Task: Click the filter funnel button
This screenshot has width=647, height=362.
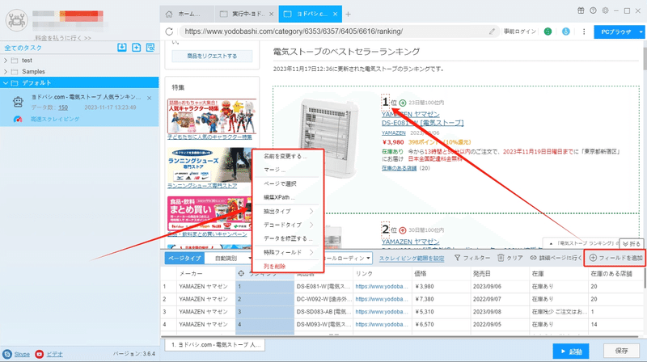Action: tap(472, 258)
